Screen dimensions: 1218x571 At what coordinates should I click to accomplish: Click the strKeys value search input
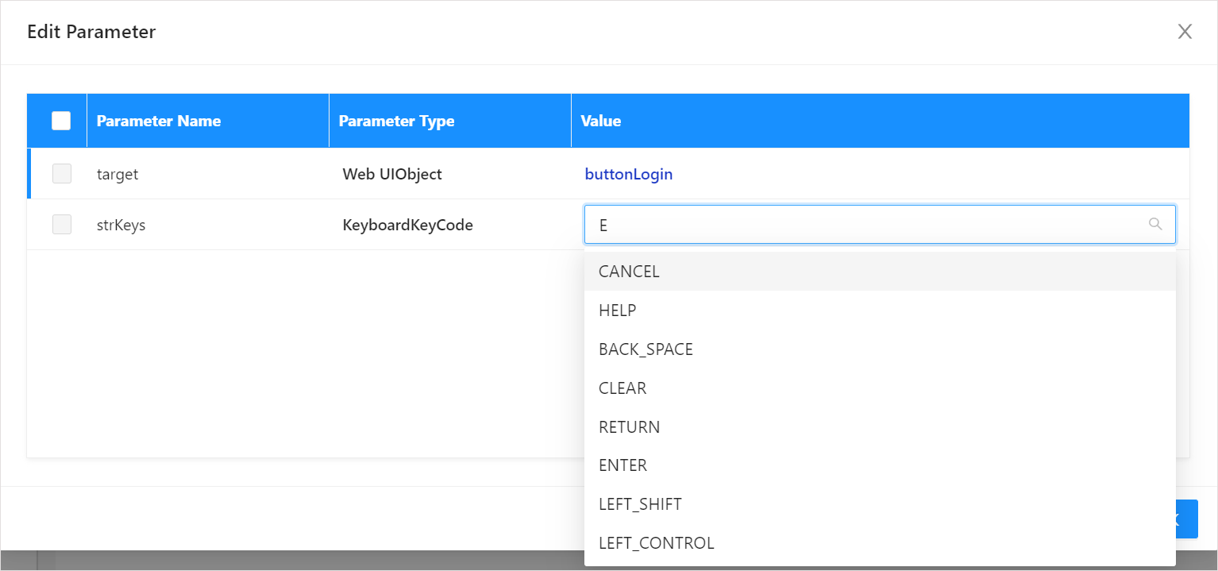coord(880,225)
